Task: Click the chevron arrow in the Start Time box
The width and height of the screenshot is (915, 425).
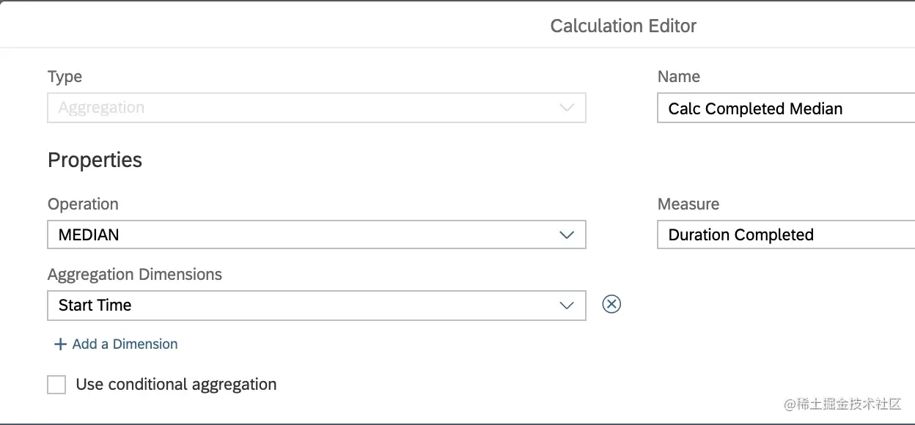Action: pos(566,306)
